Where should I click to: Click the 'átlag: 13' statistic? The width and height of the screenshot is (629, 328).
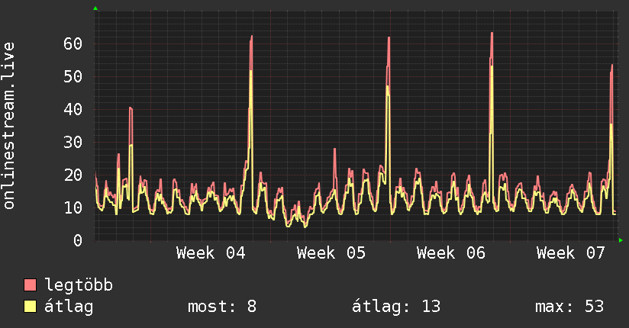point(396,307)
